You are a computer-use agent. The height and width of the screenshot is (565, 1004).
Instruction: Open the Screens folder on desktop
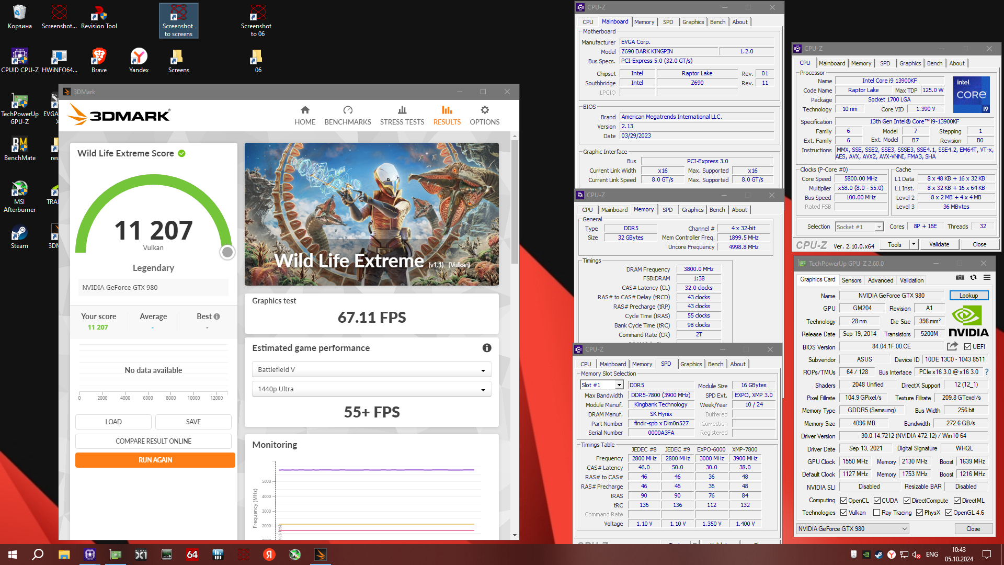178,61
